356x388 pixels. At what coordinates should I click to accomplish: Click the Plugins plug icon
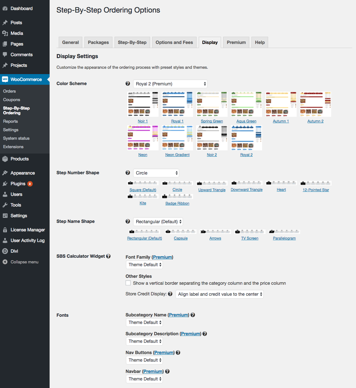5,184
